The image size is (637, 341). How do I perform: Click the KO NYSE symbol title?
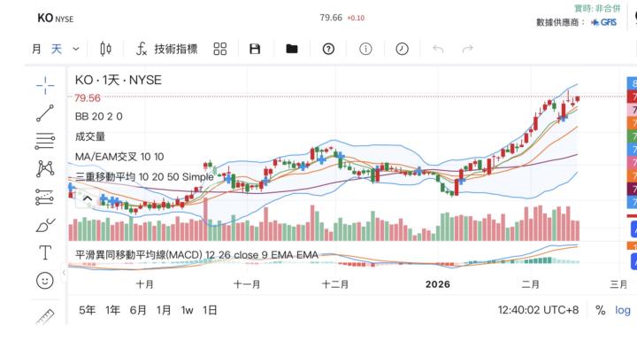(55, 19)
